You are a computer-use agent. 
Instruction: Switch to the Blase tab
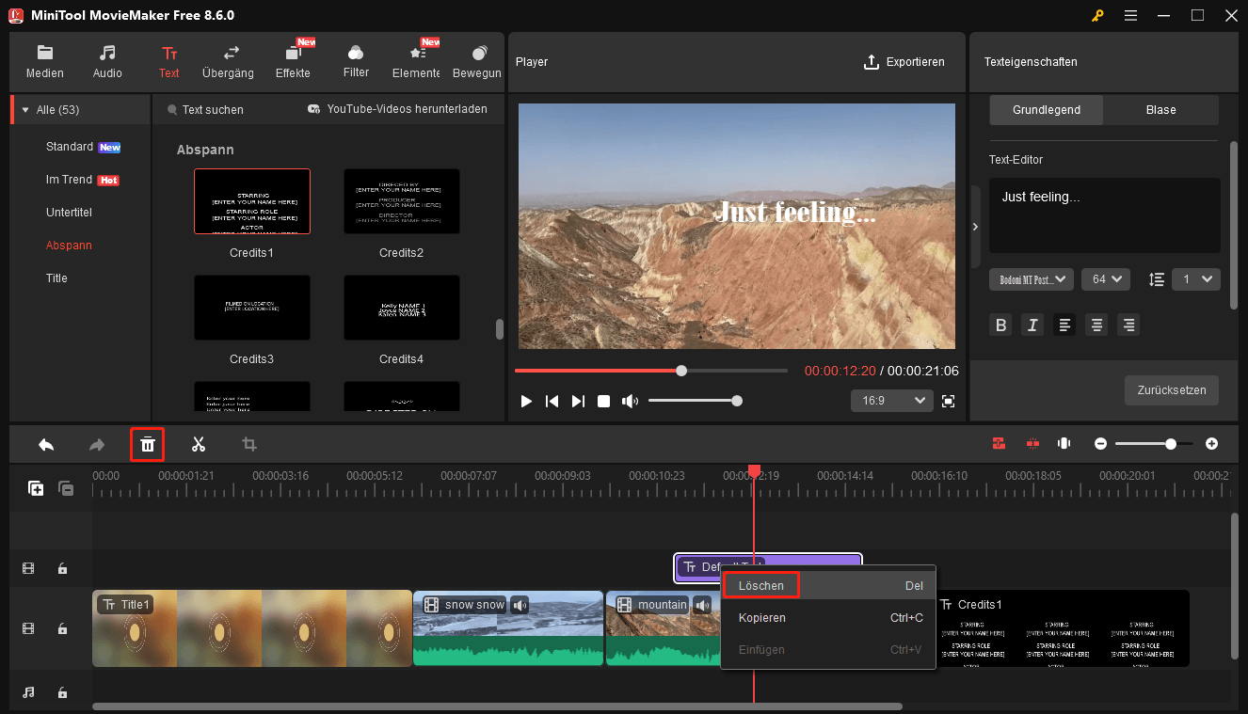pos(1160,109)
